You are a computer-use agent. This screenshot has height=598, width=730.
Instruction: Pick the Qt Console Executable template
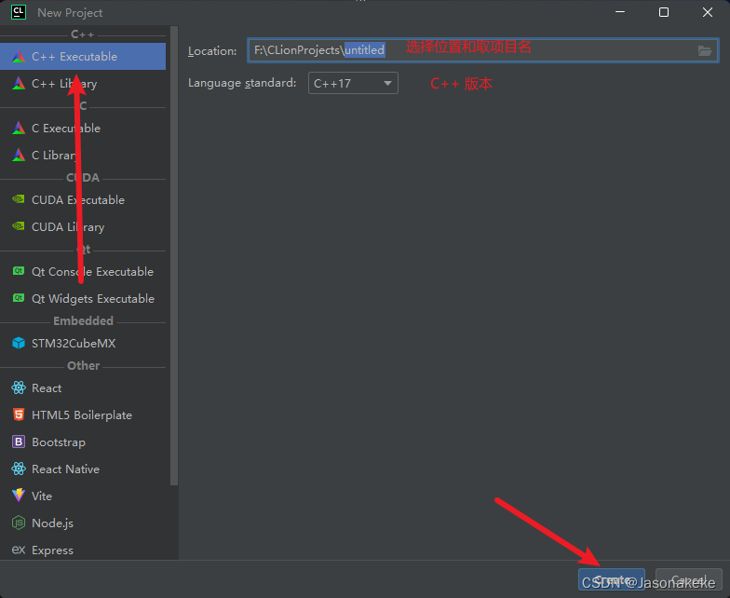tap(83, 272)
